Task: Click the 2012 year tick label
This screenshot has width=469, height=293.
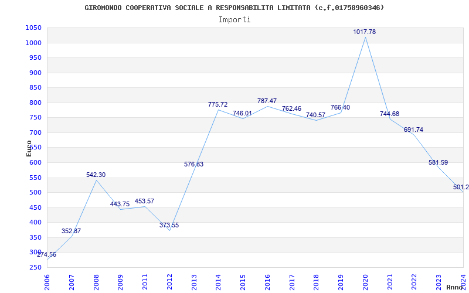Action: point(169,282)
